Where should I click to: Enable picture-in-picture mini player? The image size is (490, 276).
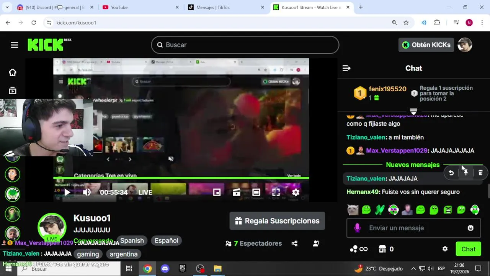(x=217, y=192)
